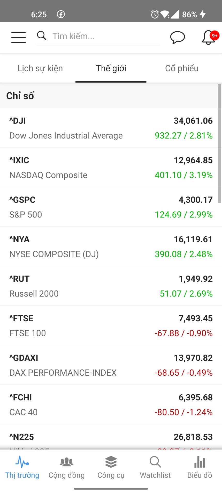Open the hamburger menu
The height and width of the screenshot is (494, 222).
pos(18,37)
